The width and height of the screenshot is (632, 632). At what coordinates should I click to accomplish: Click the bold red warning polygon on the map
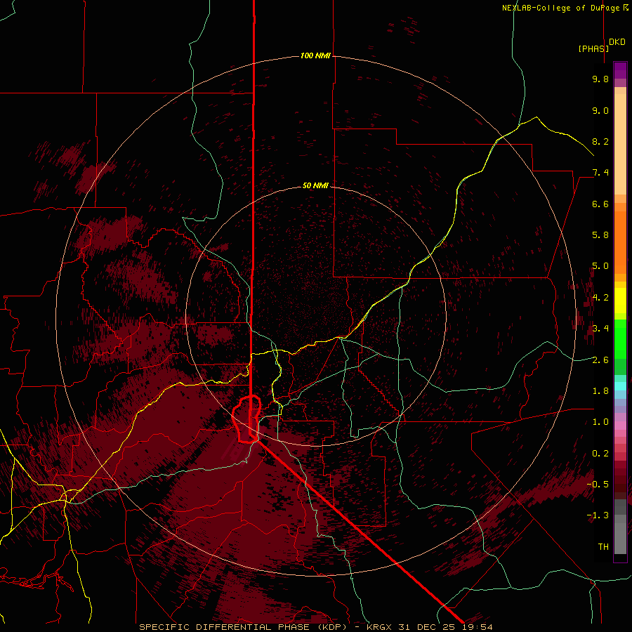tap(246, 419)
